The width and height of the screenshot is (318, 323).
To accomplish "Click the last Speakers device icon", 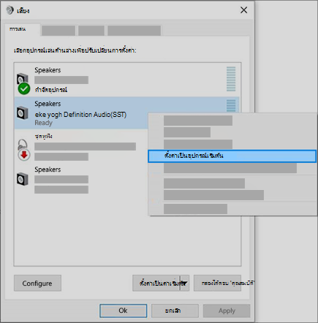I will coord(23,179).
